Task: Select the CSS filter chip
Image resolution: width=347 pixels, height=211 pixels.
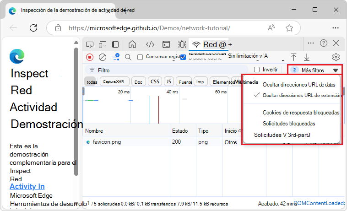Action: 155,81
